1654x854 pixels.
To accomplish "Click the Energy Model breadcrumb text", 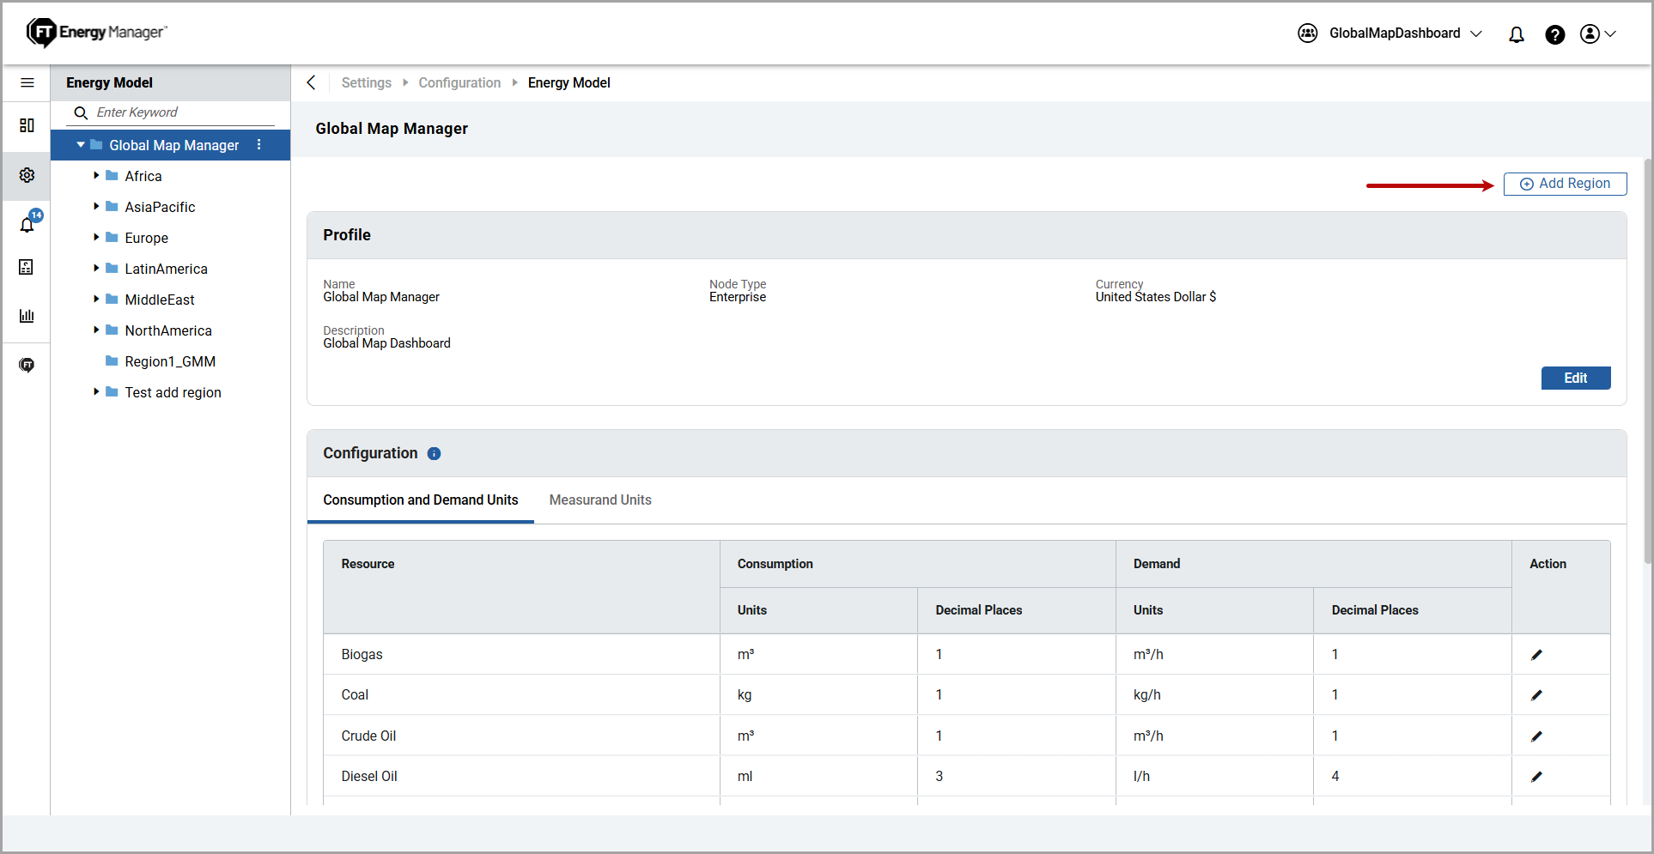I will point(569,82).
